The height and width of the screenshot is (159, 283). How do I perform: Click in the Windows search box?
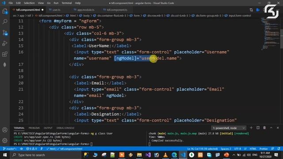tap(46, 155)
